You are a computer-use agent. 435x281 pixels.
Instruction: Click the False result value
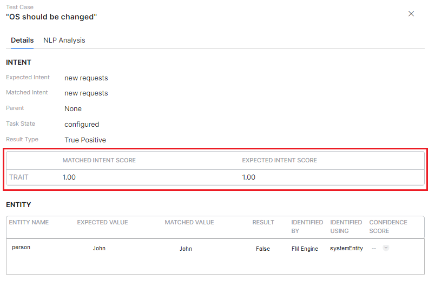click(x=263, y=249)
